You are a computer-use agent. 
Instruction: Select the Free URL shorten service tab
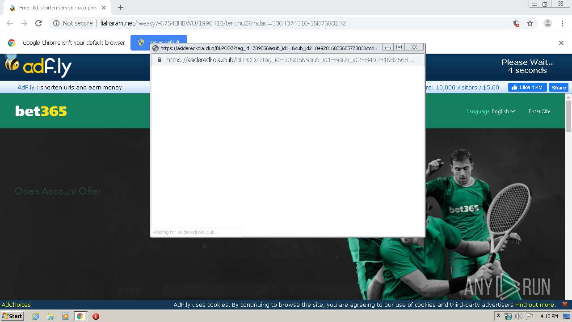point(57,8)
